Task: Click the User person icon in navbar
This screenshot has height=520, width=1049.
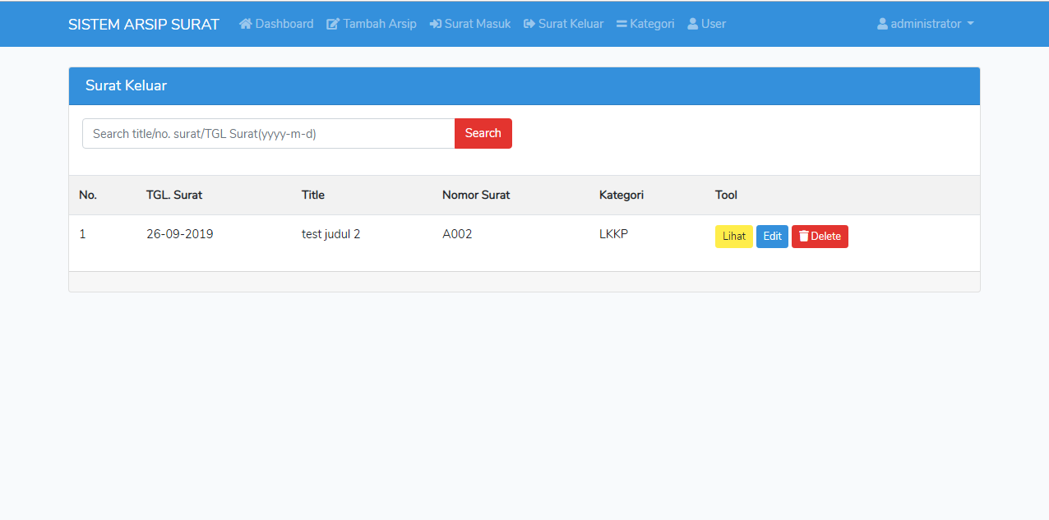Action: (x=693, y=24)
